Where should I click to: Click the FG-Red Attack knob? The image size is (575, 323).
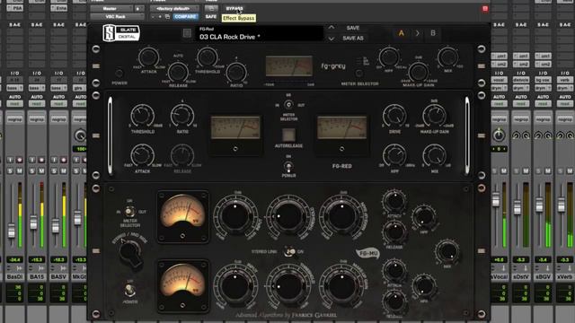click(x=143, y=155)
